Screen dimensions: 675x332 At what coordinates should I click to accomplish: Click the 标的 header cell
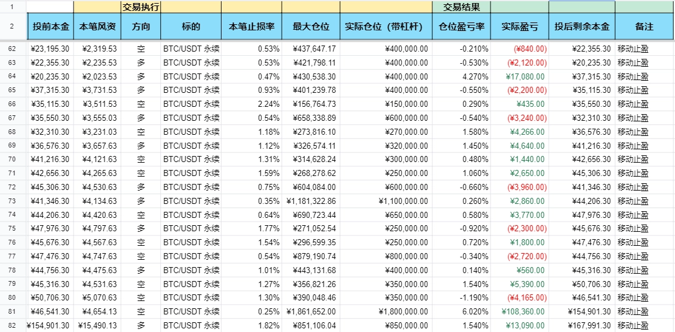tap(191, 26)
